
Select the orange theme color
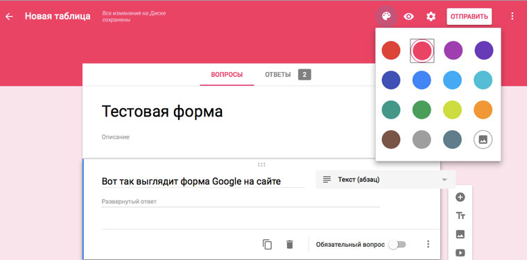pos(483,110)
